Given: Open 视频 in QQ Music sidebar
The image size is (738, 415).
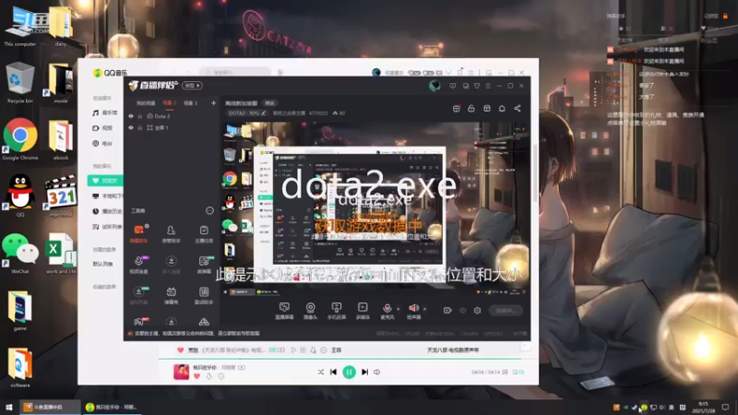Looking at the screenshot, I should [102, 128].
